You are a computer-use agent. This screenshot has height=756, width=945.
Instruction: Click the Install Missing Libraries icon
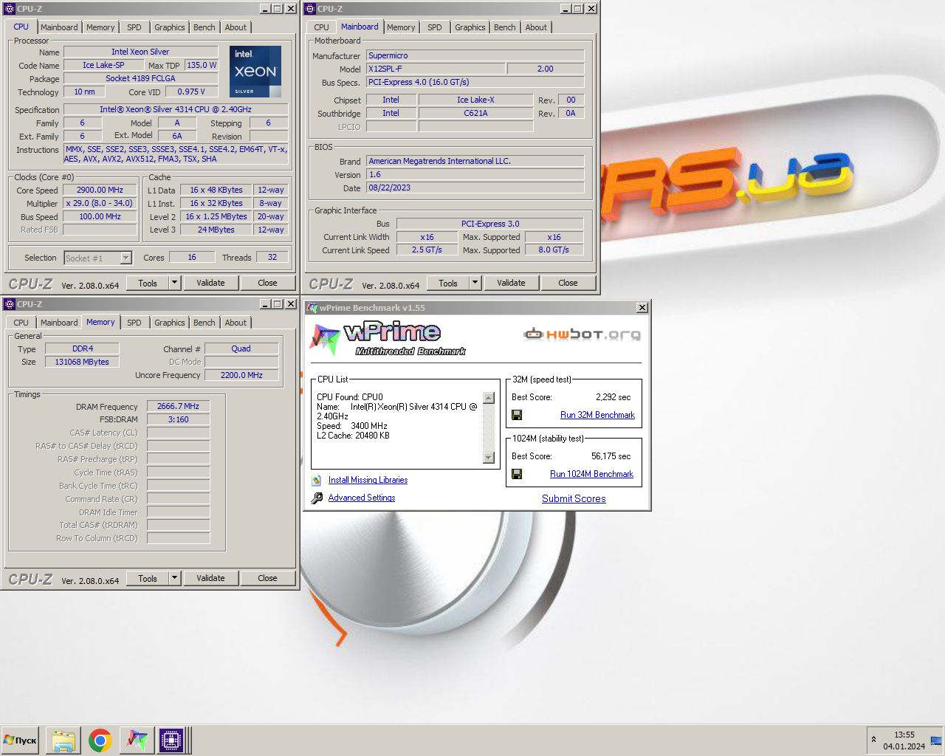point(317,480)
